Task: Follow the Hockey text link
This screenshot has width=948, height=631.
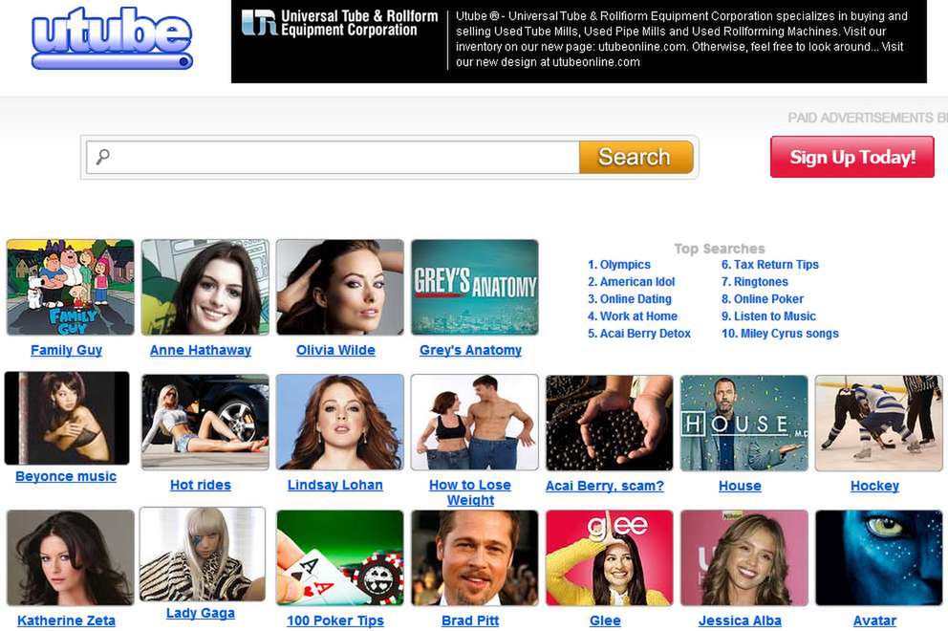Action: pyautogui.click(x=874, y=487)
